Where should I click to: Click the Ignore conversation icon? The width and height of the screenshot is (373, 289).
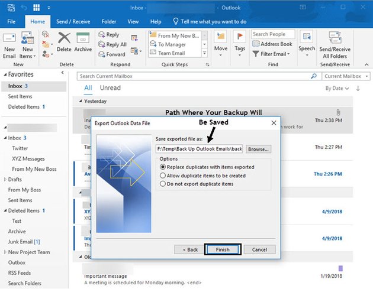(x=46, y=34)
